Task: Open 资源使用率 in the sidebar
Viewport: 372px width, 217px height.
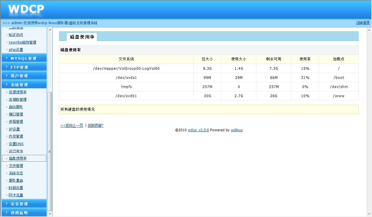Action: pos(18,92)
